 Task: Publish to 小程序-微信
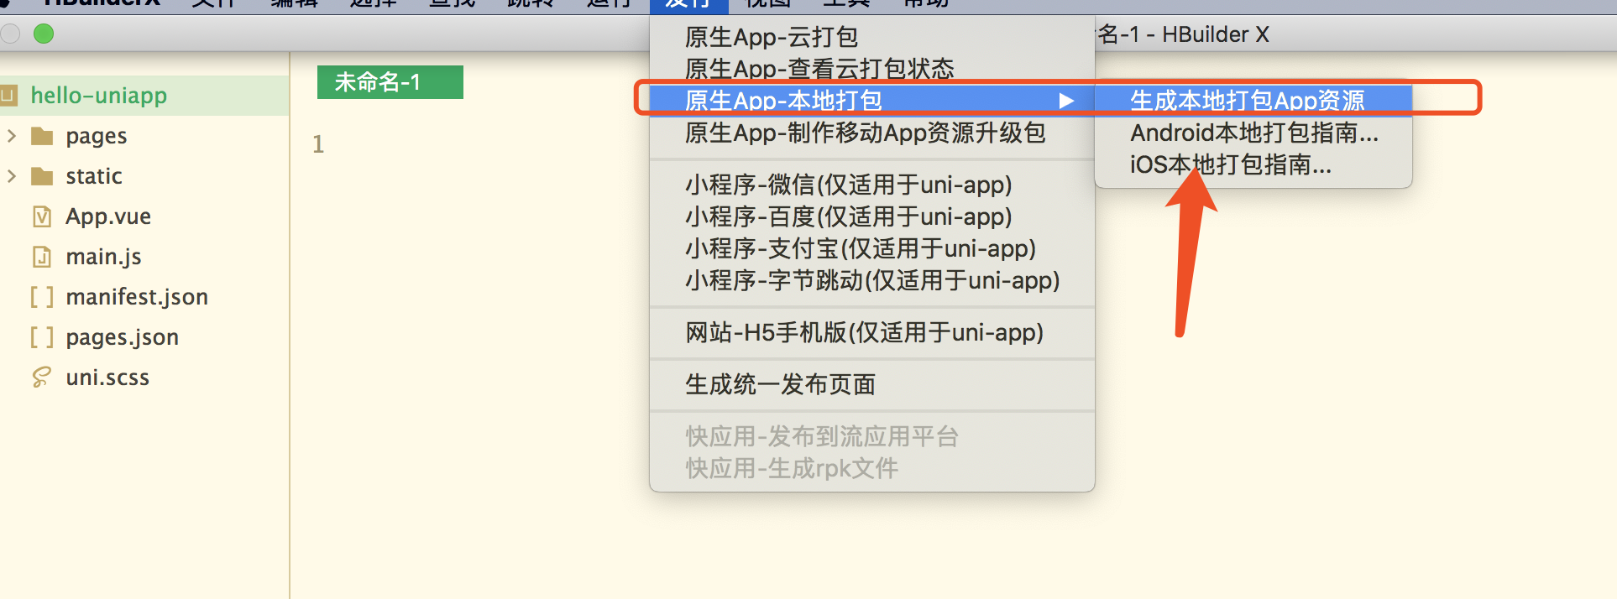[x=872, y=185]
